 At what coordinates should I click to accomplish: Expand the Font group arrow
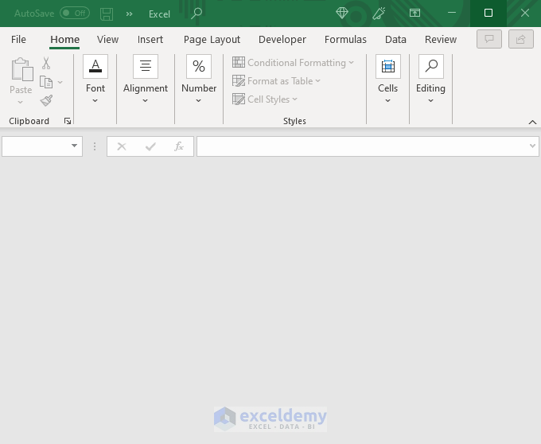coord(95,101)
